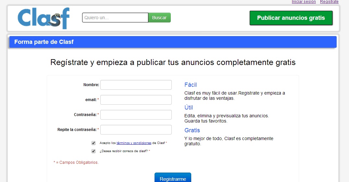Viewport: 349px width, 182px height.
Task: Click the 'Gratis' heading
Action: click(x=192, y=130)
